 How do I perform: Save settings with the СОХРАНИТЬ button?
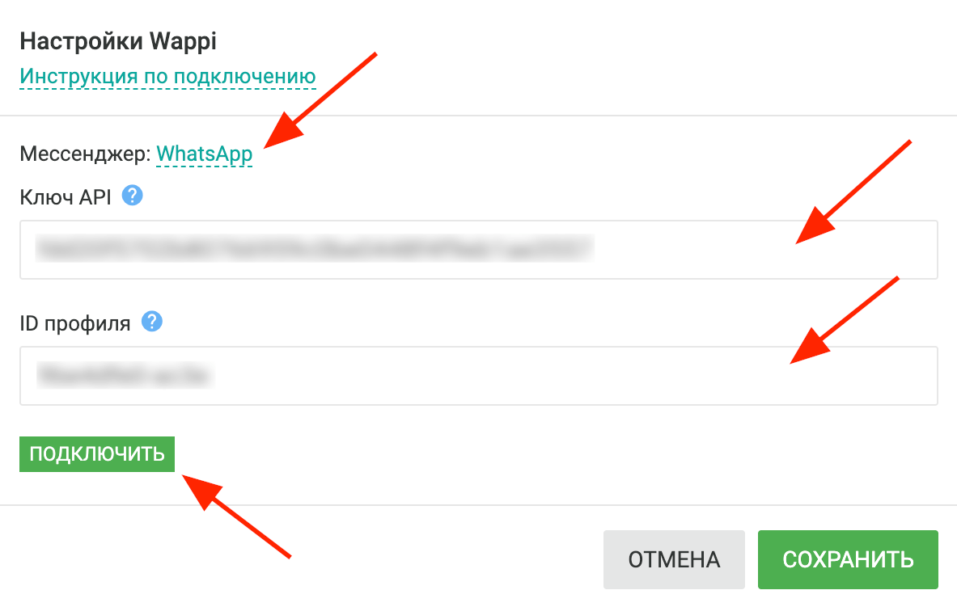(848, 559)
